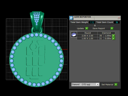Select the round gem thumbnail

[74, 34]
